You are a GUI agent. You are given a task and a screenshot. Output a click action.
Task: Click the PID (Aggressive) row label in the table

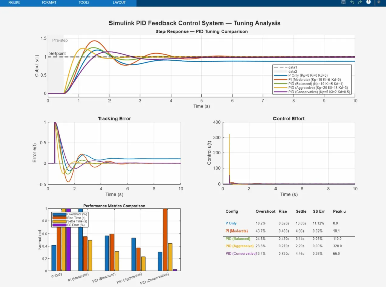pyautogui.click(x=239, y=246)
